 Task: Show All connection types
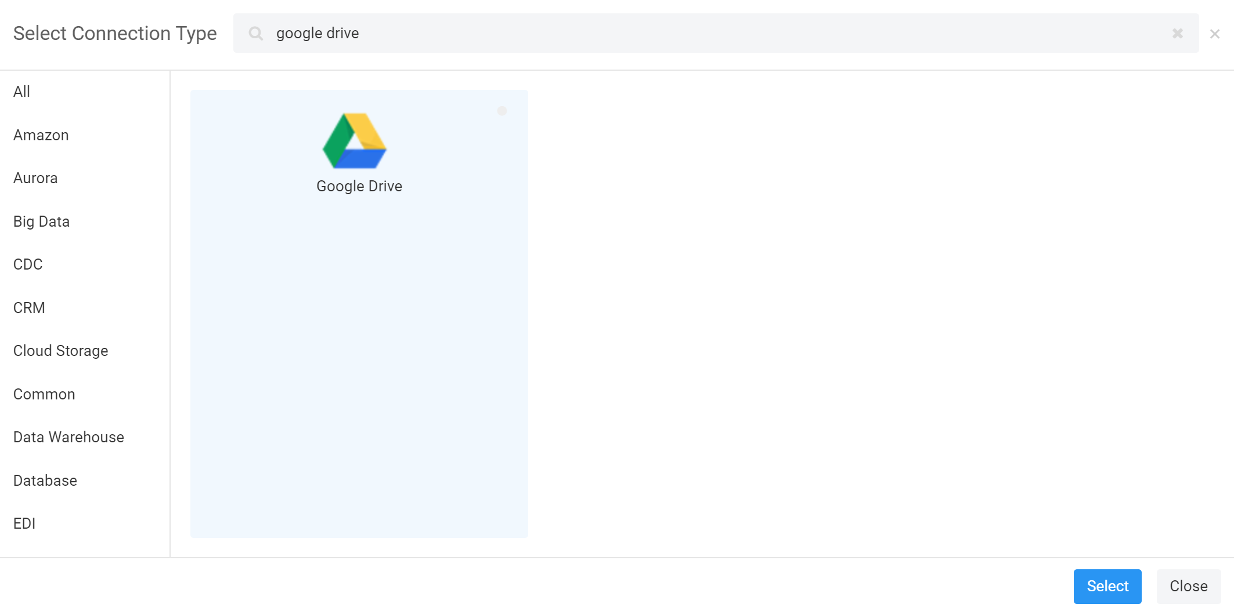pos(22,92)
